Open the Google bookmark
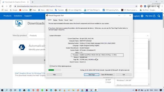Image resolution: width=164 pixels, height=92 pixels. [x=14, y=10]
